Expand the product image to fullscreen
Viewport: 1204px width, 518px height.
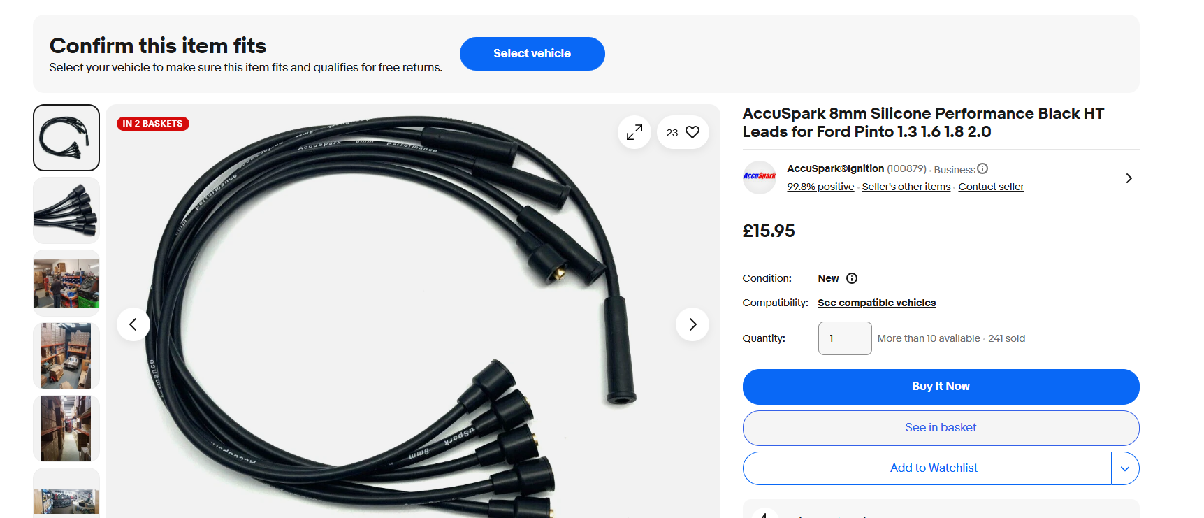[x=634, y=132]
